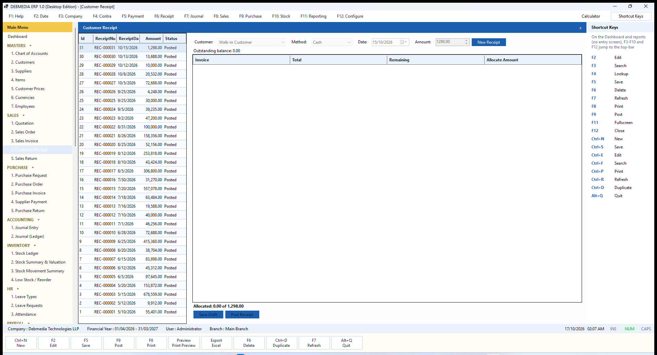Select receipt row REC-000030

click(x=132, y=57)
